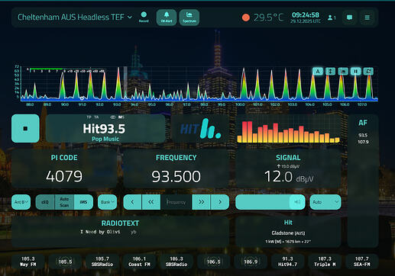The height and width of the screenshot is (276, 395).
Task: Click the Hit93.5 station name panel
Action: pos(105,128)
